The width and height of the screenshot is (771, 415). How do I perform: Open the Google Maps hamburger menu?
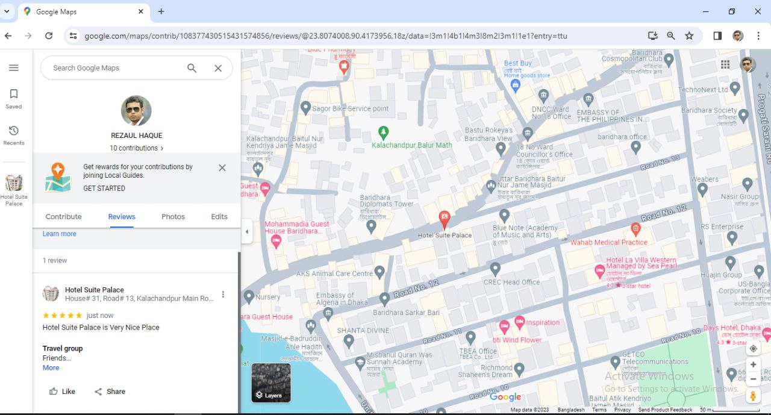click(x=14, y=68)
